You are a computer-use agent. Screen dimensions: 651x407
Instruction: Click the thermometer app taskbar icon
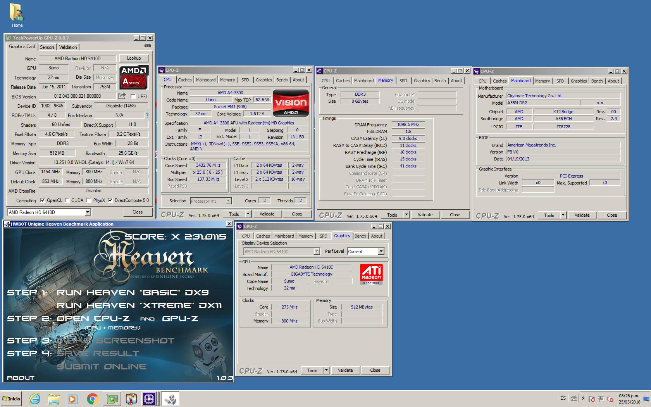(131, 399)
